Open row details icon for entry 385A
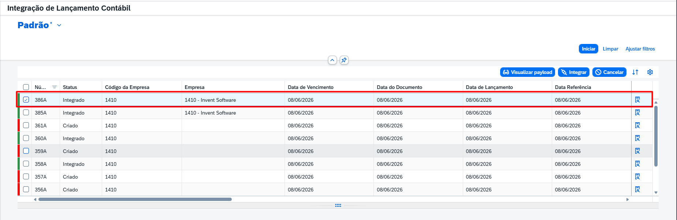 pos(637,112)
